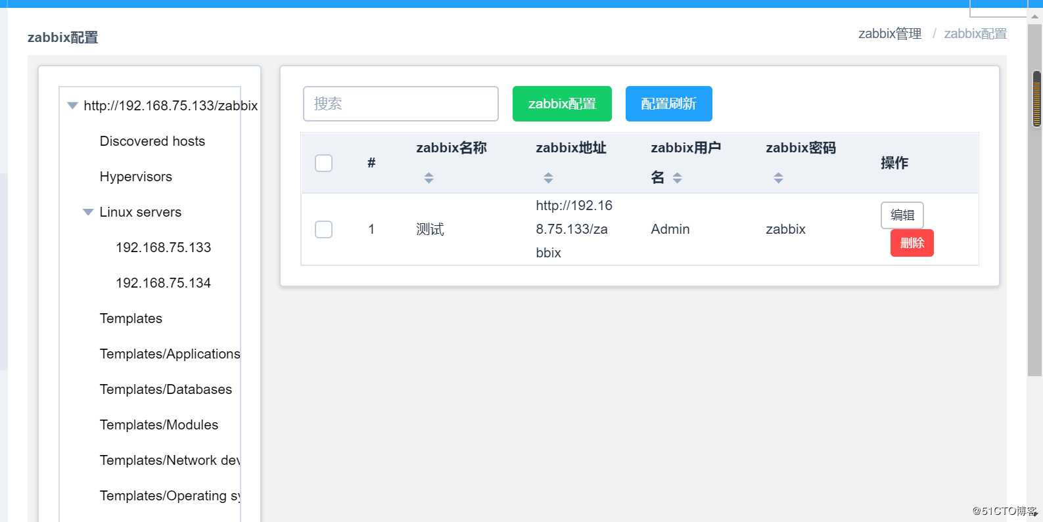Sort by zabbix用户名 column sort icon
The image size is (1043, 522).
[x=677, y=177]
